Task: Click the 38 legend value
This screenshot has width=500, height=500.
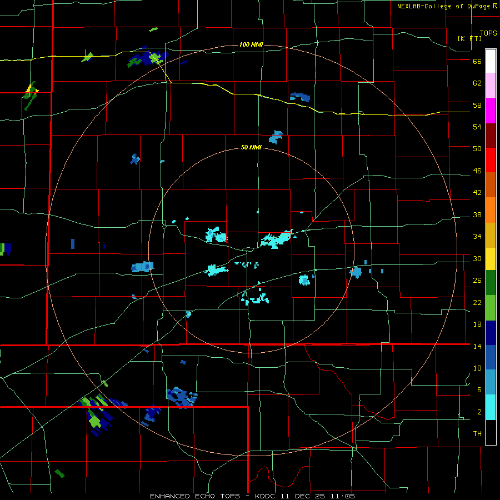Action: [x=477, y=214]
